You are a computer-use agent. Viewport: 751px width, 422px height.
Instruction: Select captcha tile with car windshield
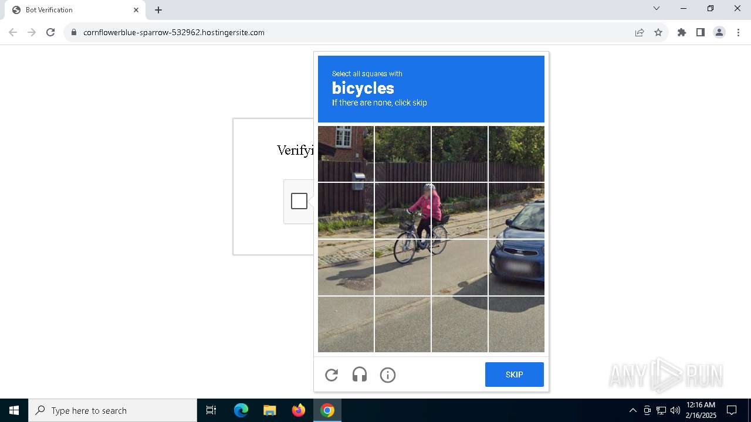point(516,211)
